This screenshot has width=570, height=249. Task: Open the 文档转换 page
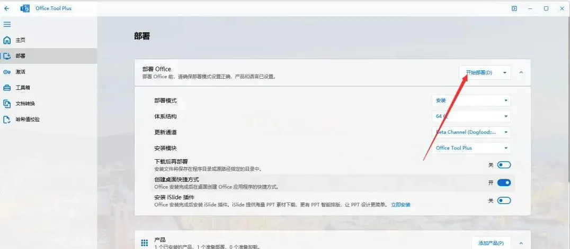click(x=49, y=104)
